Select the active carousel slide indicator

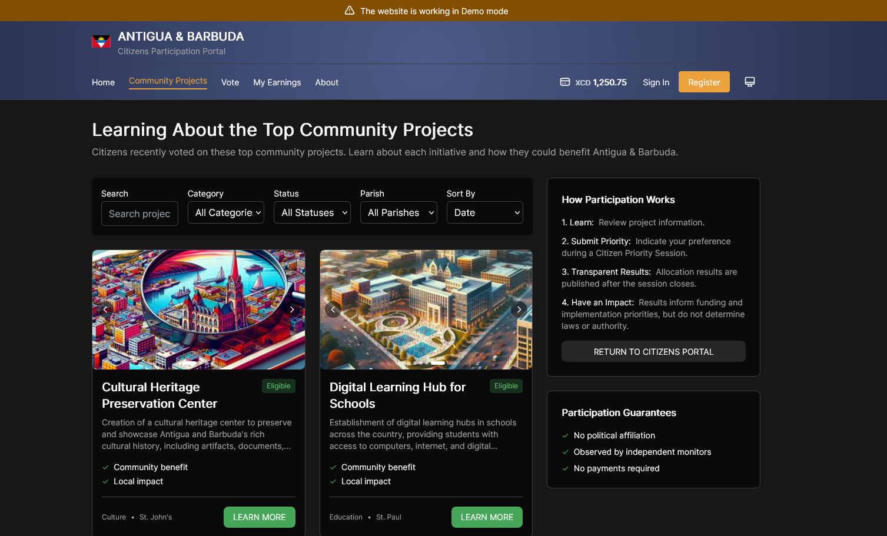(x=438, y=363)
